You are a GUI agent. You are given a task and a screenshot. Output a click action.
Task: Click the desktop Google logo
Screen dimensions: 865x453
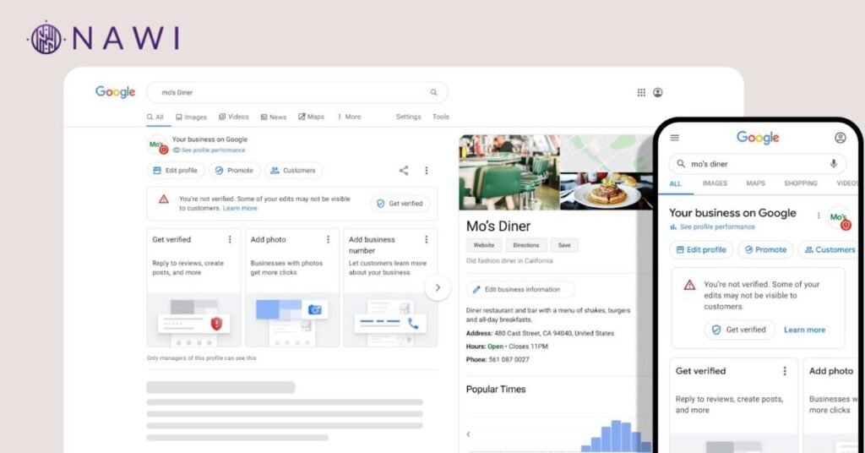tap(115, 92)
